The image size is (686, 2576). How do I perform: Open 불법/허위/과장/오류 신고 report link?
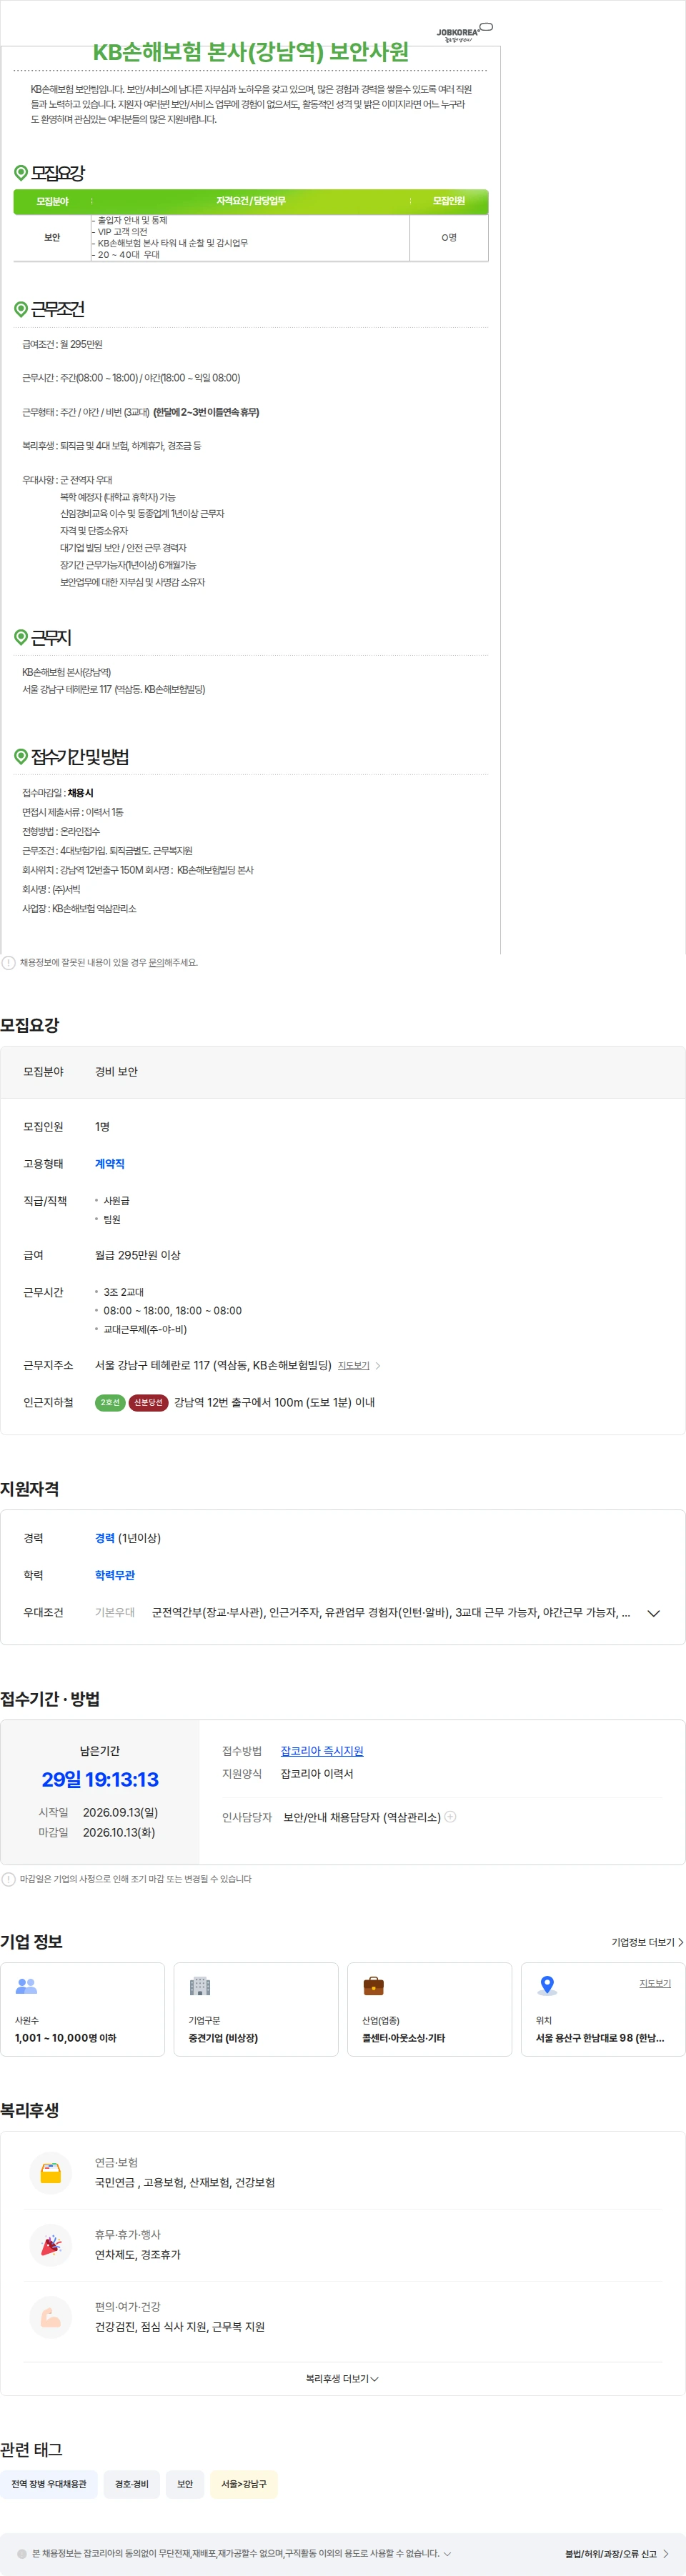pyautogui.click(x=617, y=2553)
